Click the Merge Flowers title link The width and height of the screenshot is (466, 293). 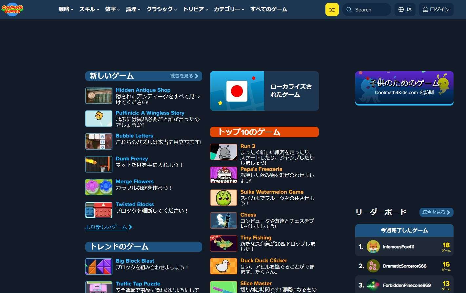pos(134,182)
